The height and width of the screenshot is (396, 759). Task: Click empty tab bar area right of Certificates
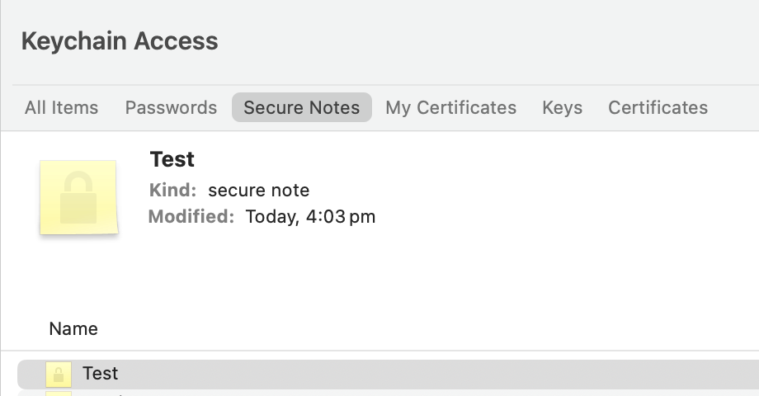(734, 107)
